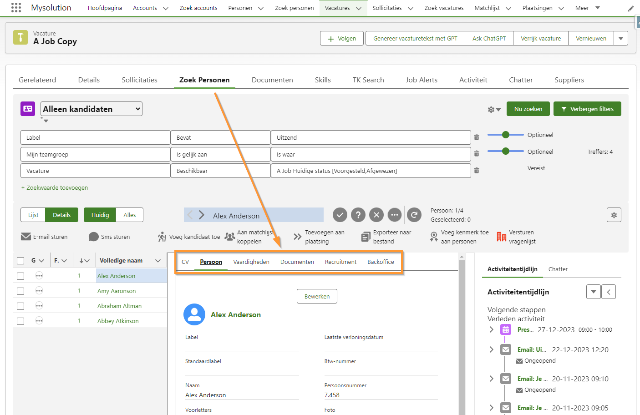
Task: Click the Bewerken button
Action: coord(317,297)
